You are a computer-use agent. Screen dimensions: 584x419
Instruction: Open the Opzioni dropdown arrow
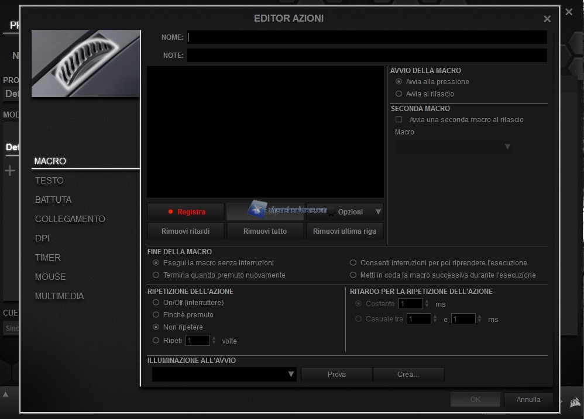click(377, 212)
